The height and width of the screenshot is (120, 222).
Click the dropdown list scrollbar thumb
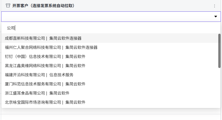pyautogui.click(x=219, y=51)
